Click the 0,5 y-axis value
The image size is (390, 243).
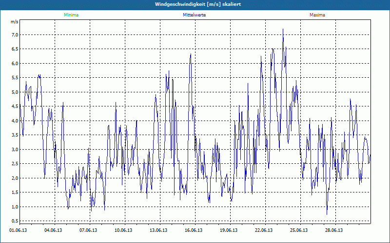click(16, 221)
